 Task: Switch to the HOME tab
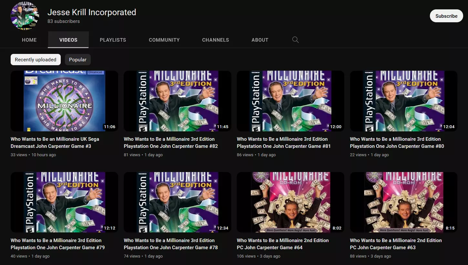tap(29, 40)
